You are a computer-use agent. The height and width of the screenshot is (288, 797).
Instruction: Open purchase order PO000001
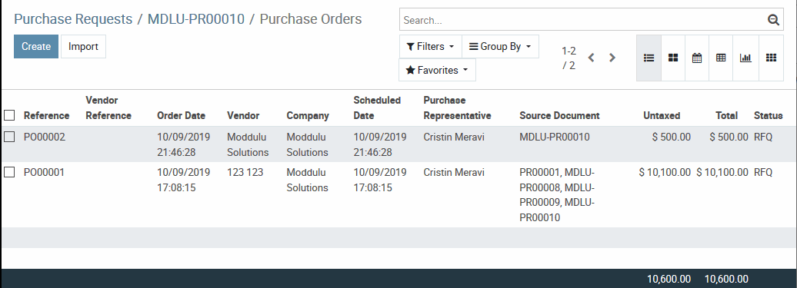[44, 172]
